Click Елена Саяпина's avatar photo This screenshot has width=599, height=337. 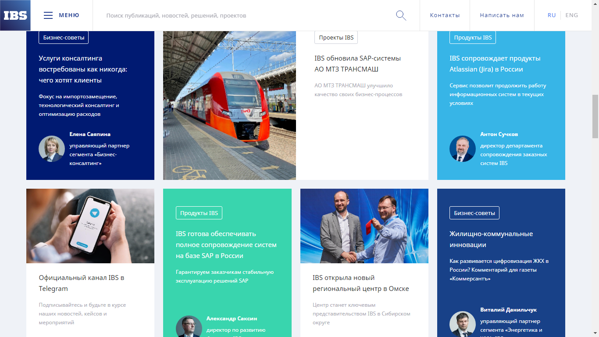pyautogui.click(x=52, y=149)
